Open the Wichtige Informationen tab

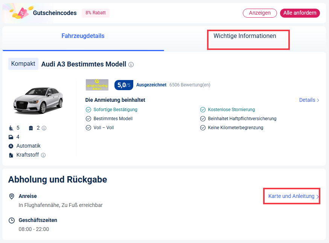click(245, 36)
